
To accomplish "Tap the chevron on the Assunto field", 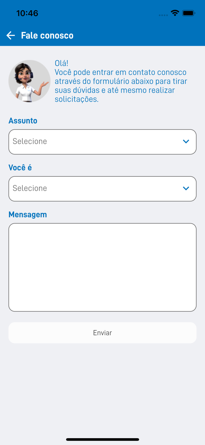I will 186,142.
